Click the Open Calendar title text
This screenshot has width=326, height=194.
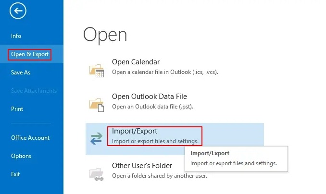pyautogui.click(x=136, y=62)
